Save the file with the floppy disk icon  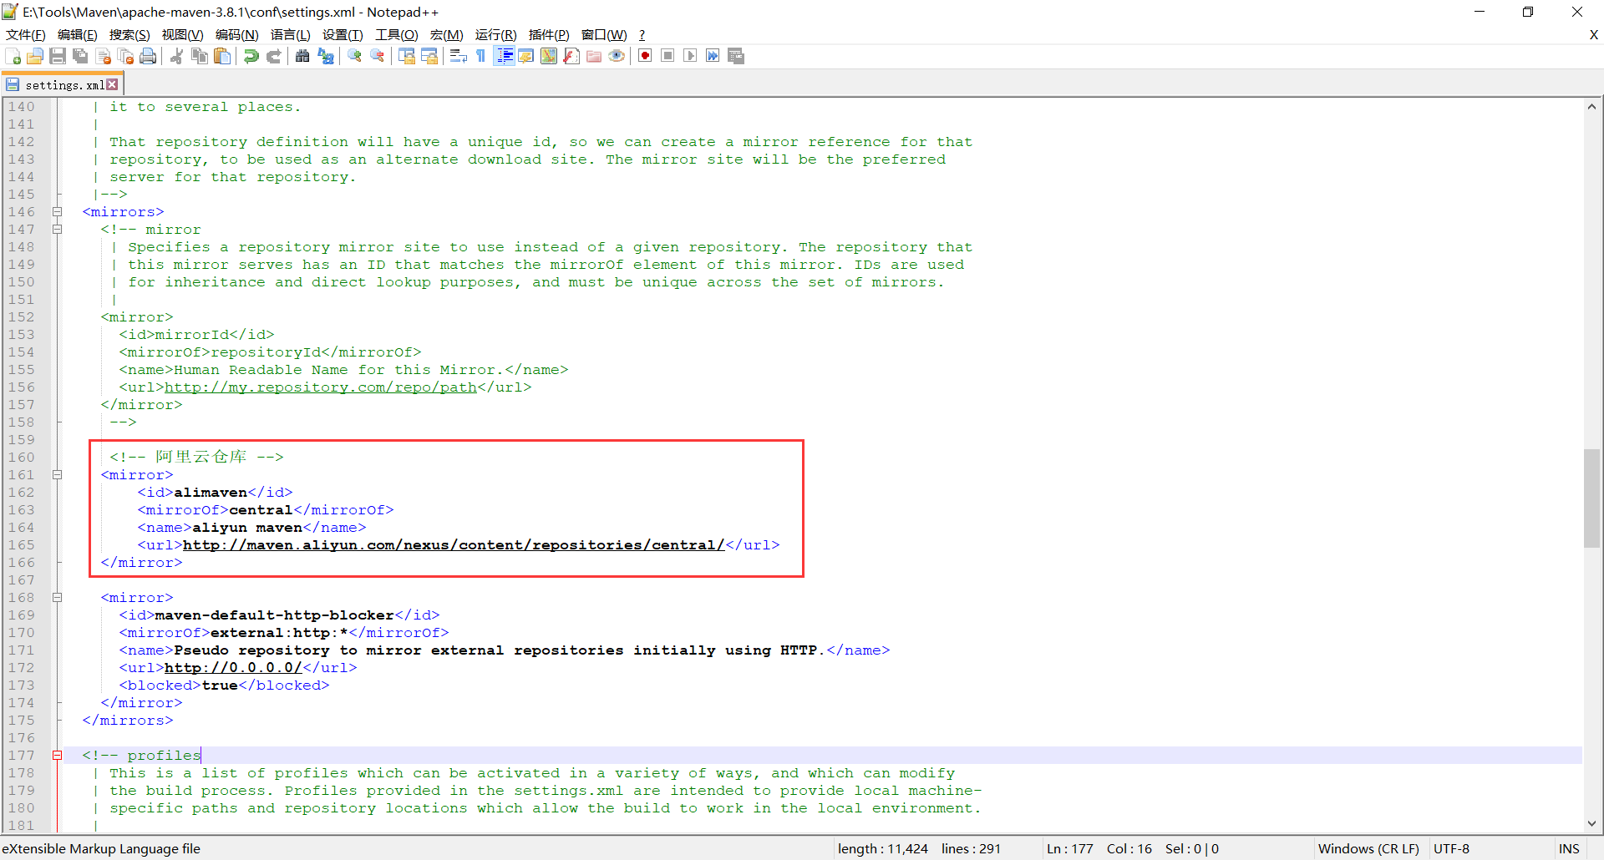click(x=58, y=56)
